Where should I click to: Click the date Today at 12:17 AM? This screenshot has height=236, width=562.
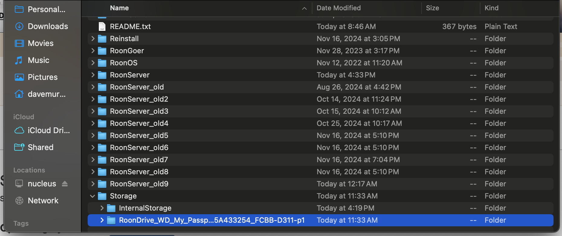point(347,184)
